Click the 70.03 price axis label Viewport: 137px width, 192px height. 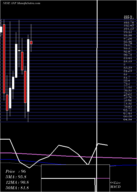pos(128,107)
